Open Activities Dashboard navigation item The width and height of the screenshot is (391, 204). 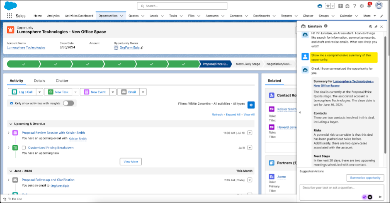79,16
